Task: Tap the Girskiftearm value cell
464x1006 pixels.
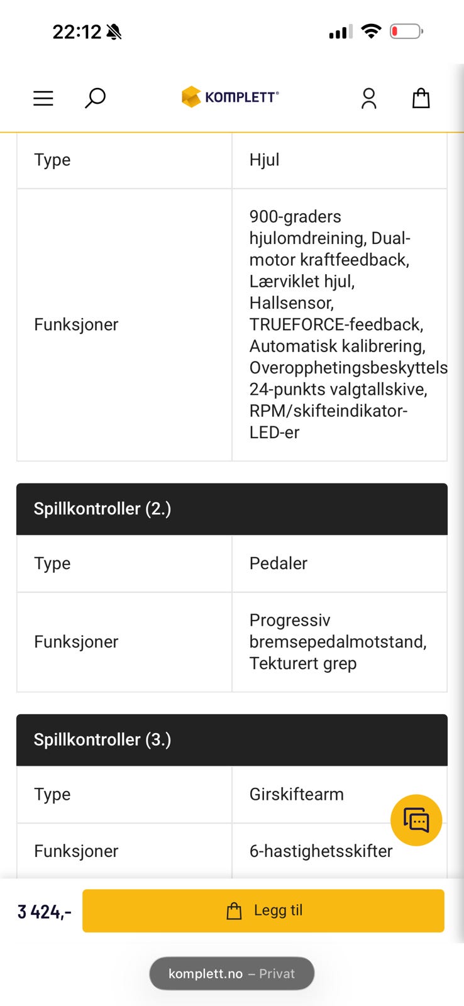Action: (340, 794)
